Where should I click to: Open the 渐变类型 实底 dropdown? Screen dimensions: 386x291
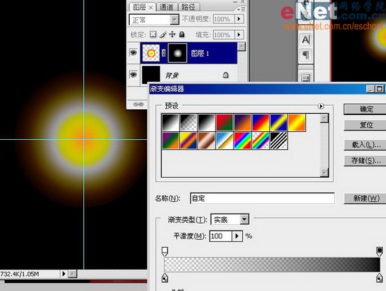point(244,219)
